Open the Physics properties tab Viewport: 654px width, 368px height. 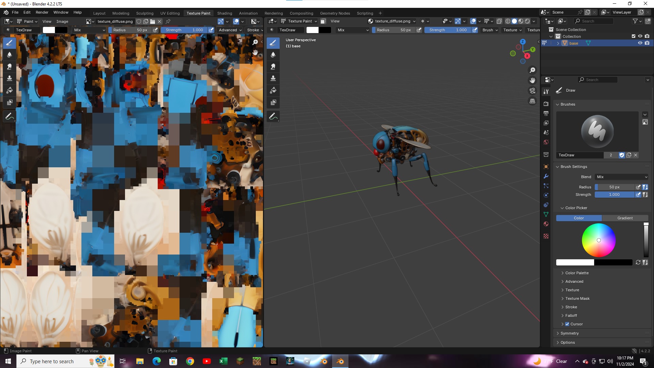pyautogui.click(x=546, y=195)
